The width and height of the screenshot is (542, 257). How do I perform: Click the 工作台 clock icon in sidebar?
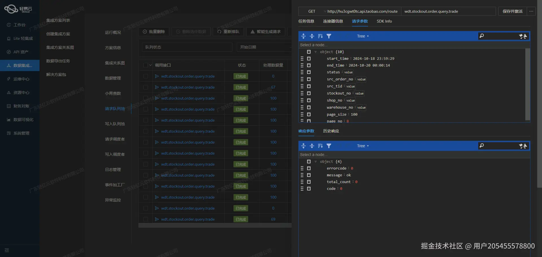point(9,25)
